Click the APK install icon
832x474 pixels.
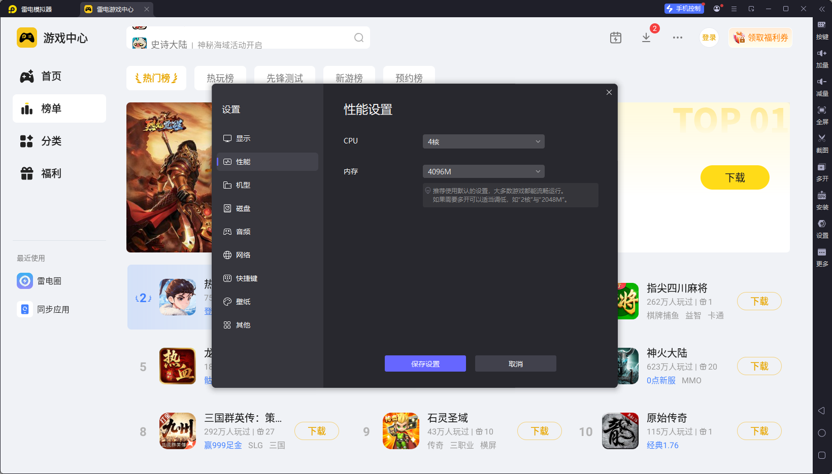pyautogui.click(x=821, y=196)
